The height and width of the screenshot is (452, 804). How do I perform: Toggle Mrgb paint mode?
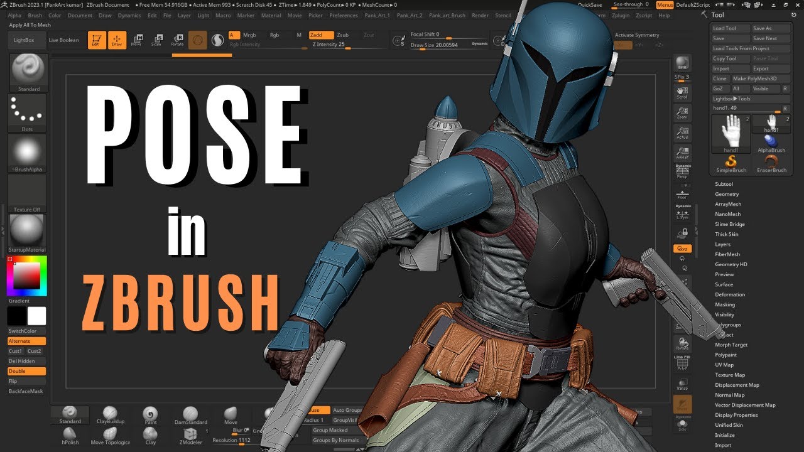tap(249, 35)
